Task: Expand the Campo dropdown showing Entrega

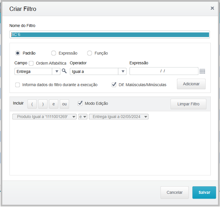Action: click(x=56, y=71)
